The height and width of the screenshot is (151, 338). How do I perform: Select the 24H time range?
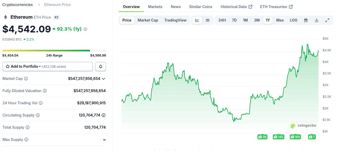coord(222,20)
